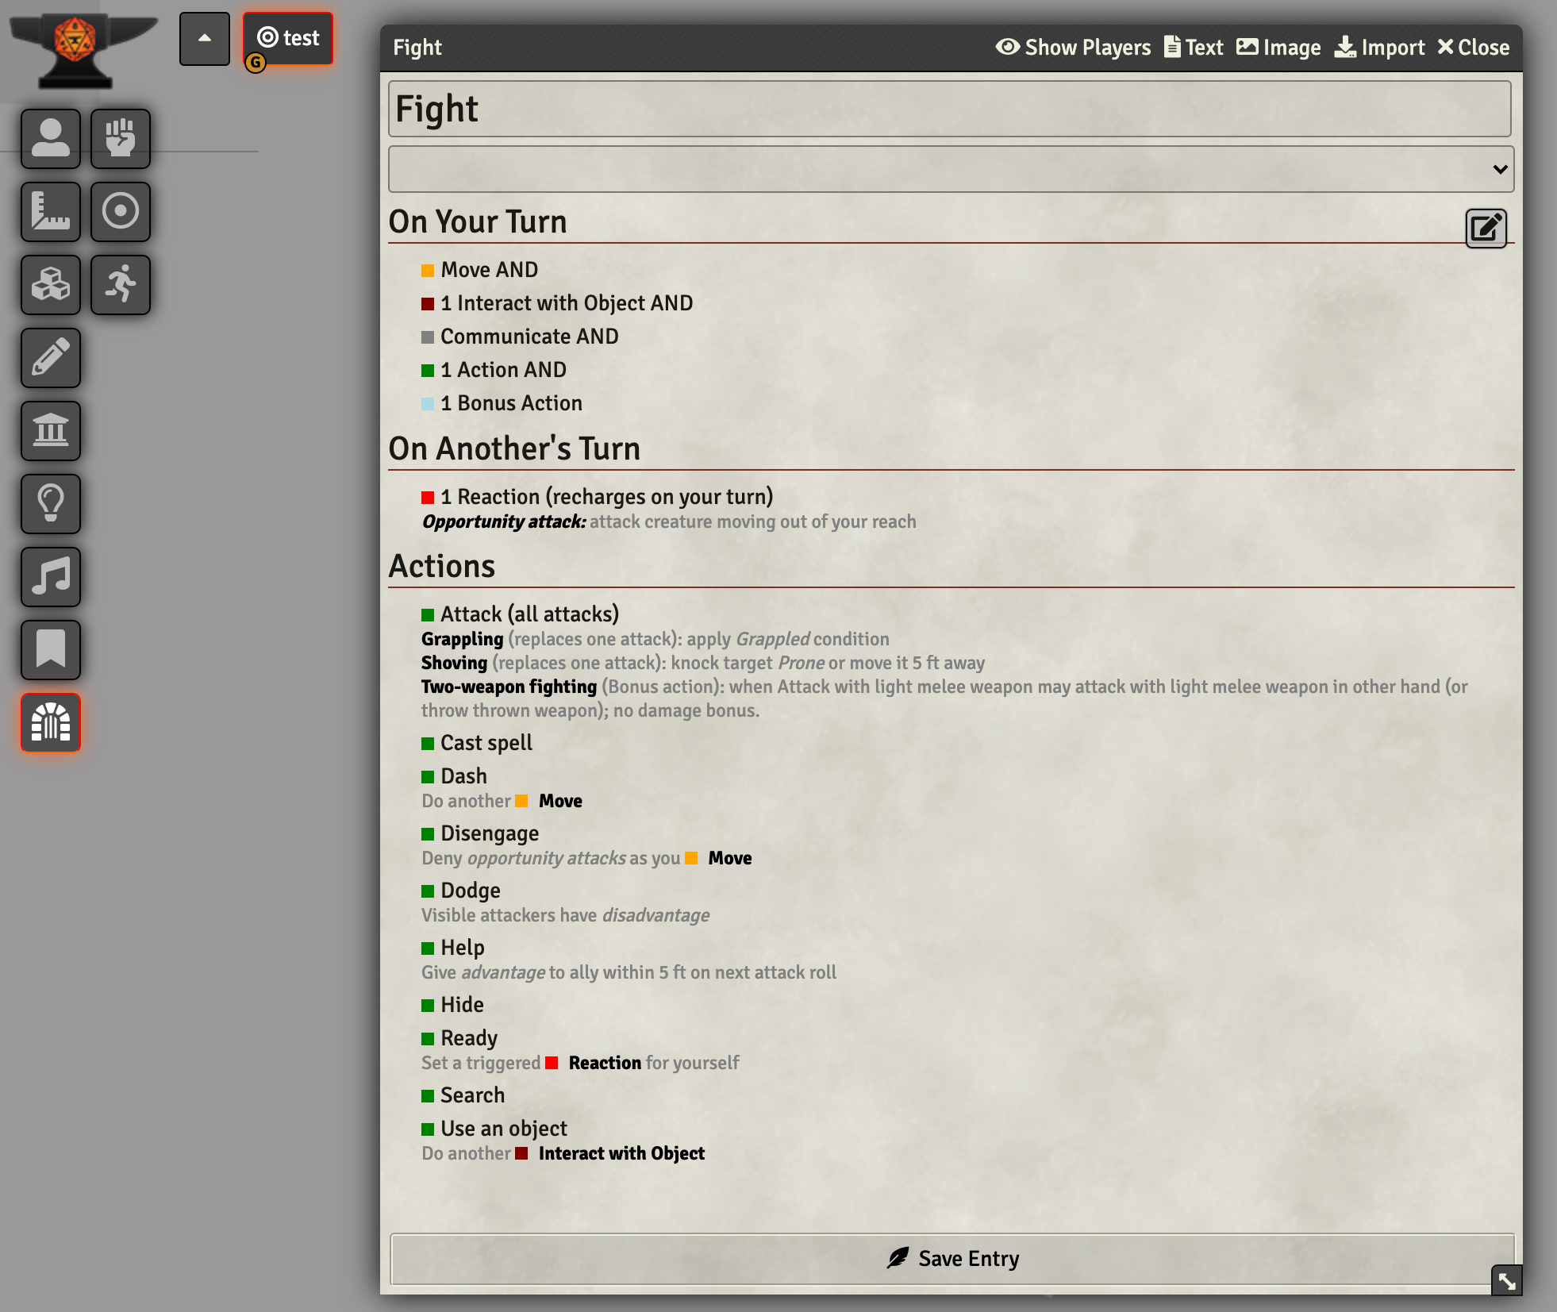Click the Fight title input field
This screenshot has width=1557, height=1312.
pyautogui.click(x=949, y=109)
